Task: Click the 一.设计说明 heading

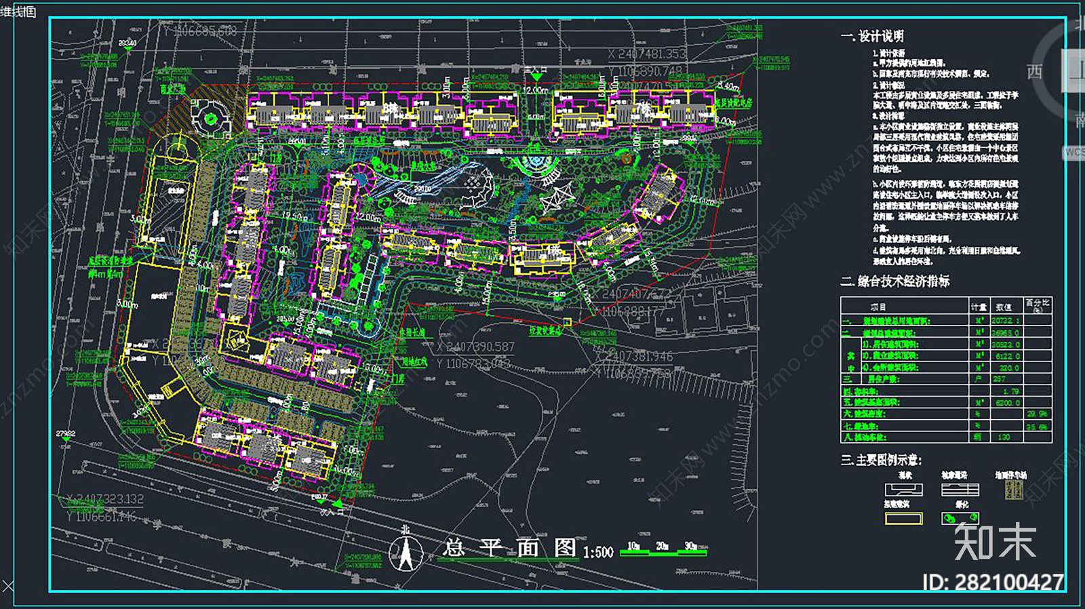Action: [x=872, y=37]
